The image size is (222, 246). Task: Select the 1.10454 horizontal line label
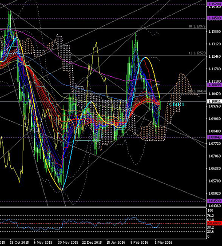(197, 91)
